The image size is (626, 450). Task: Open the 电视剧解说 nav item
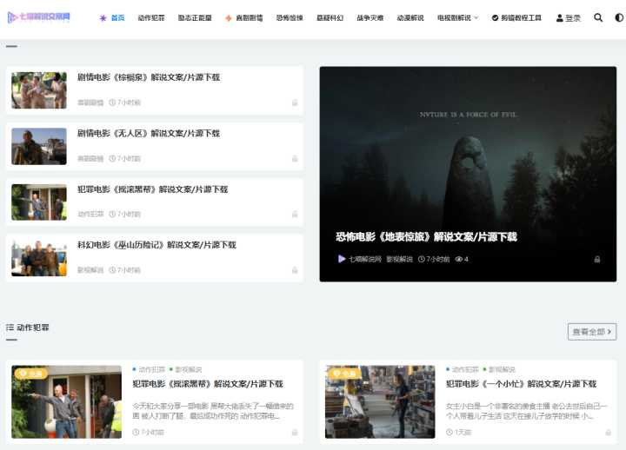(455, 18)
